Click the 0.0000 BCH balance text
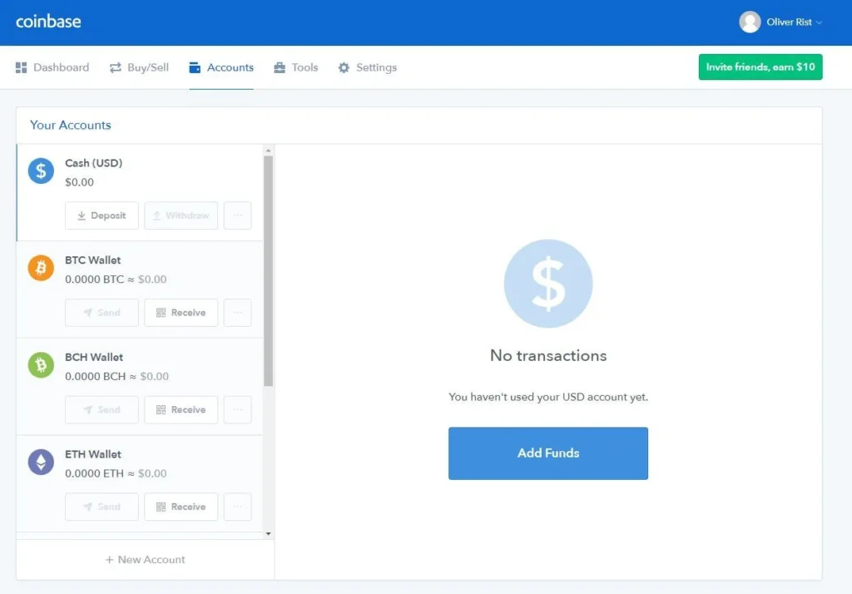The image size is (852, 594). click(x=95, y=376)
